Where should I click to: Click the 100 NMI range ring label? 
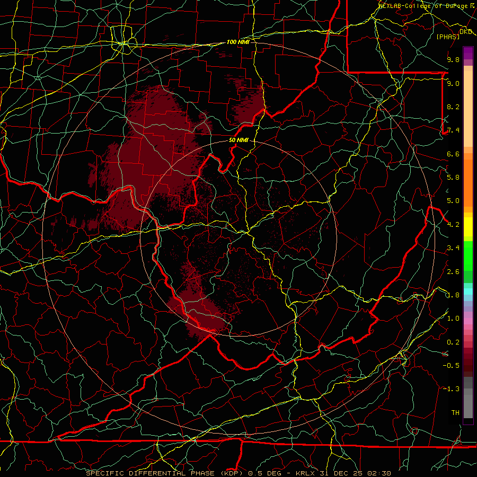(x=238, y=42)
